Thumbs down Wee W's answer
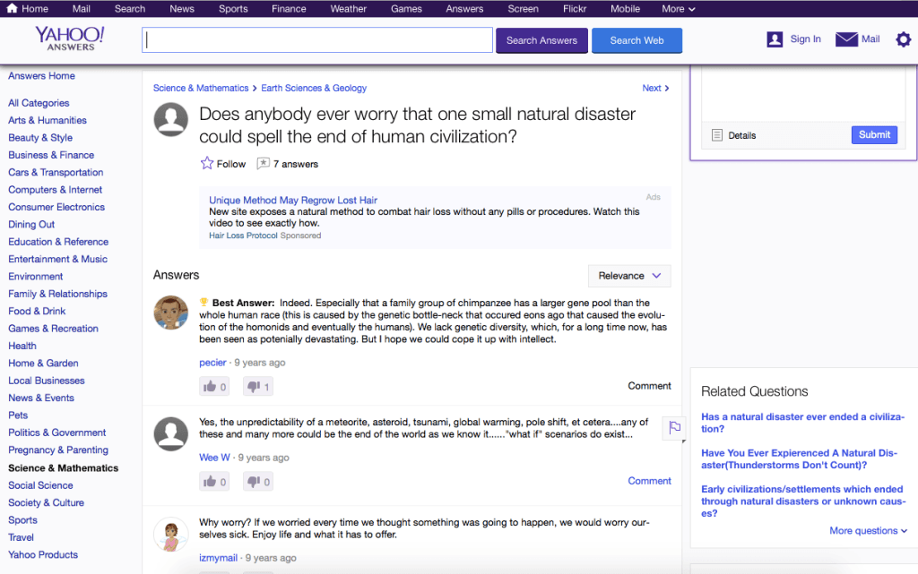 [258, 482]
